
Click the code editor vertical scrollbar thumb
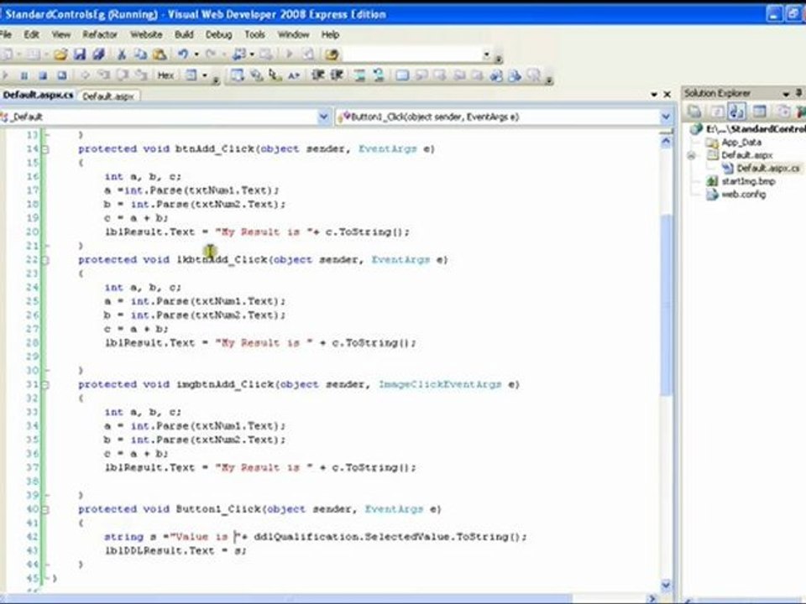point(666,305)
